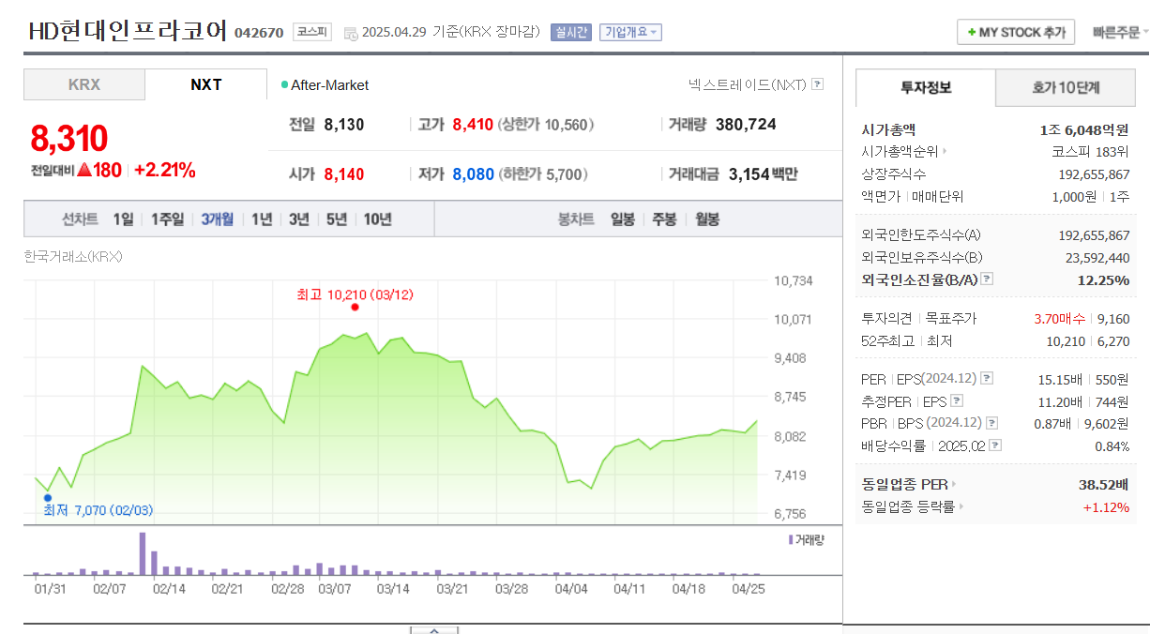Open the NXT help question-mark icon
The height and width of the screenshot is (634, 1165).
point(817,84)
